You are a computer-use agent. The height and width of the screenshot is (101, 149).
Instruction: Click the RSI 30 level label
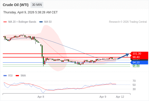[x=134, y=89]
